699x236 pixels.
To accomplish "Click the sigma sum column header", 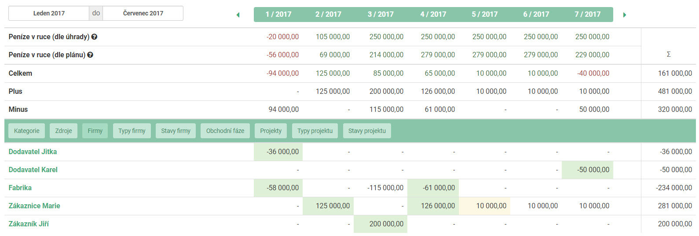I will (x=668, y=55).
